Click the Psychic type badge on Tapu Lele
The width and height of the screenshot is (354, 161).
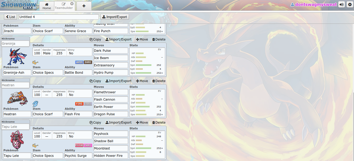[79, 145]
